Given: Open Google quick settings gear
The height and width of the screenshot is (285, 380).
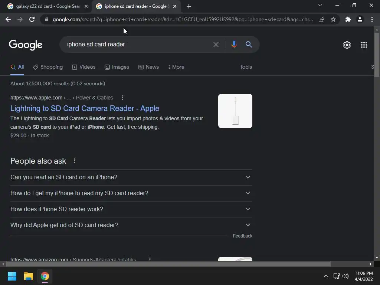Looking at the screenshot, I should coord(347,45).
